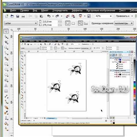Select the Ellipse tool in main toolbox
137x137 pixels.
point(6,70)
